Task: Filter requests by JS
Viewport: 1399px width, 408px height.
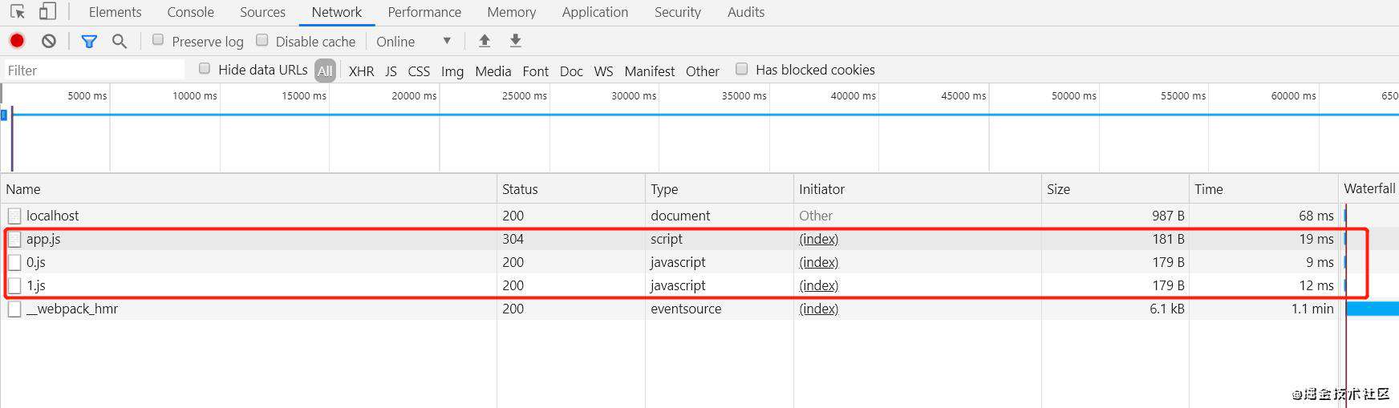Action: click(391, 71)
